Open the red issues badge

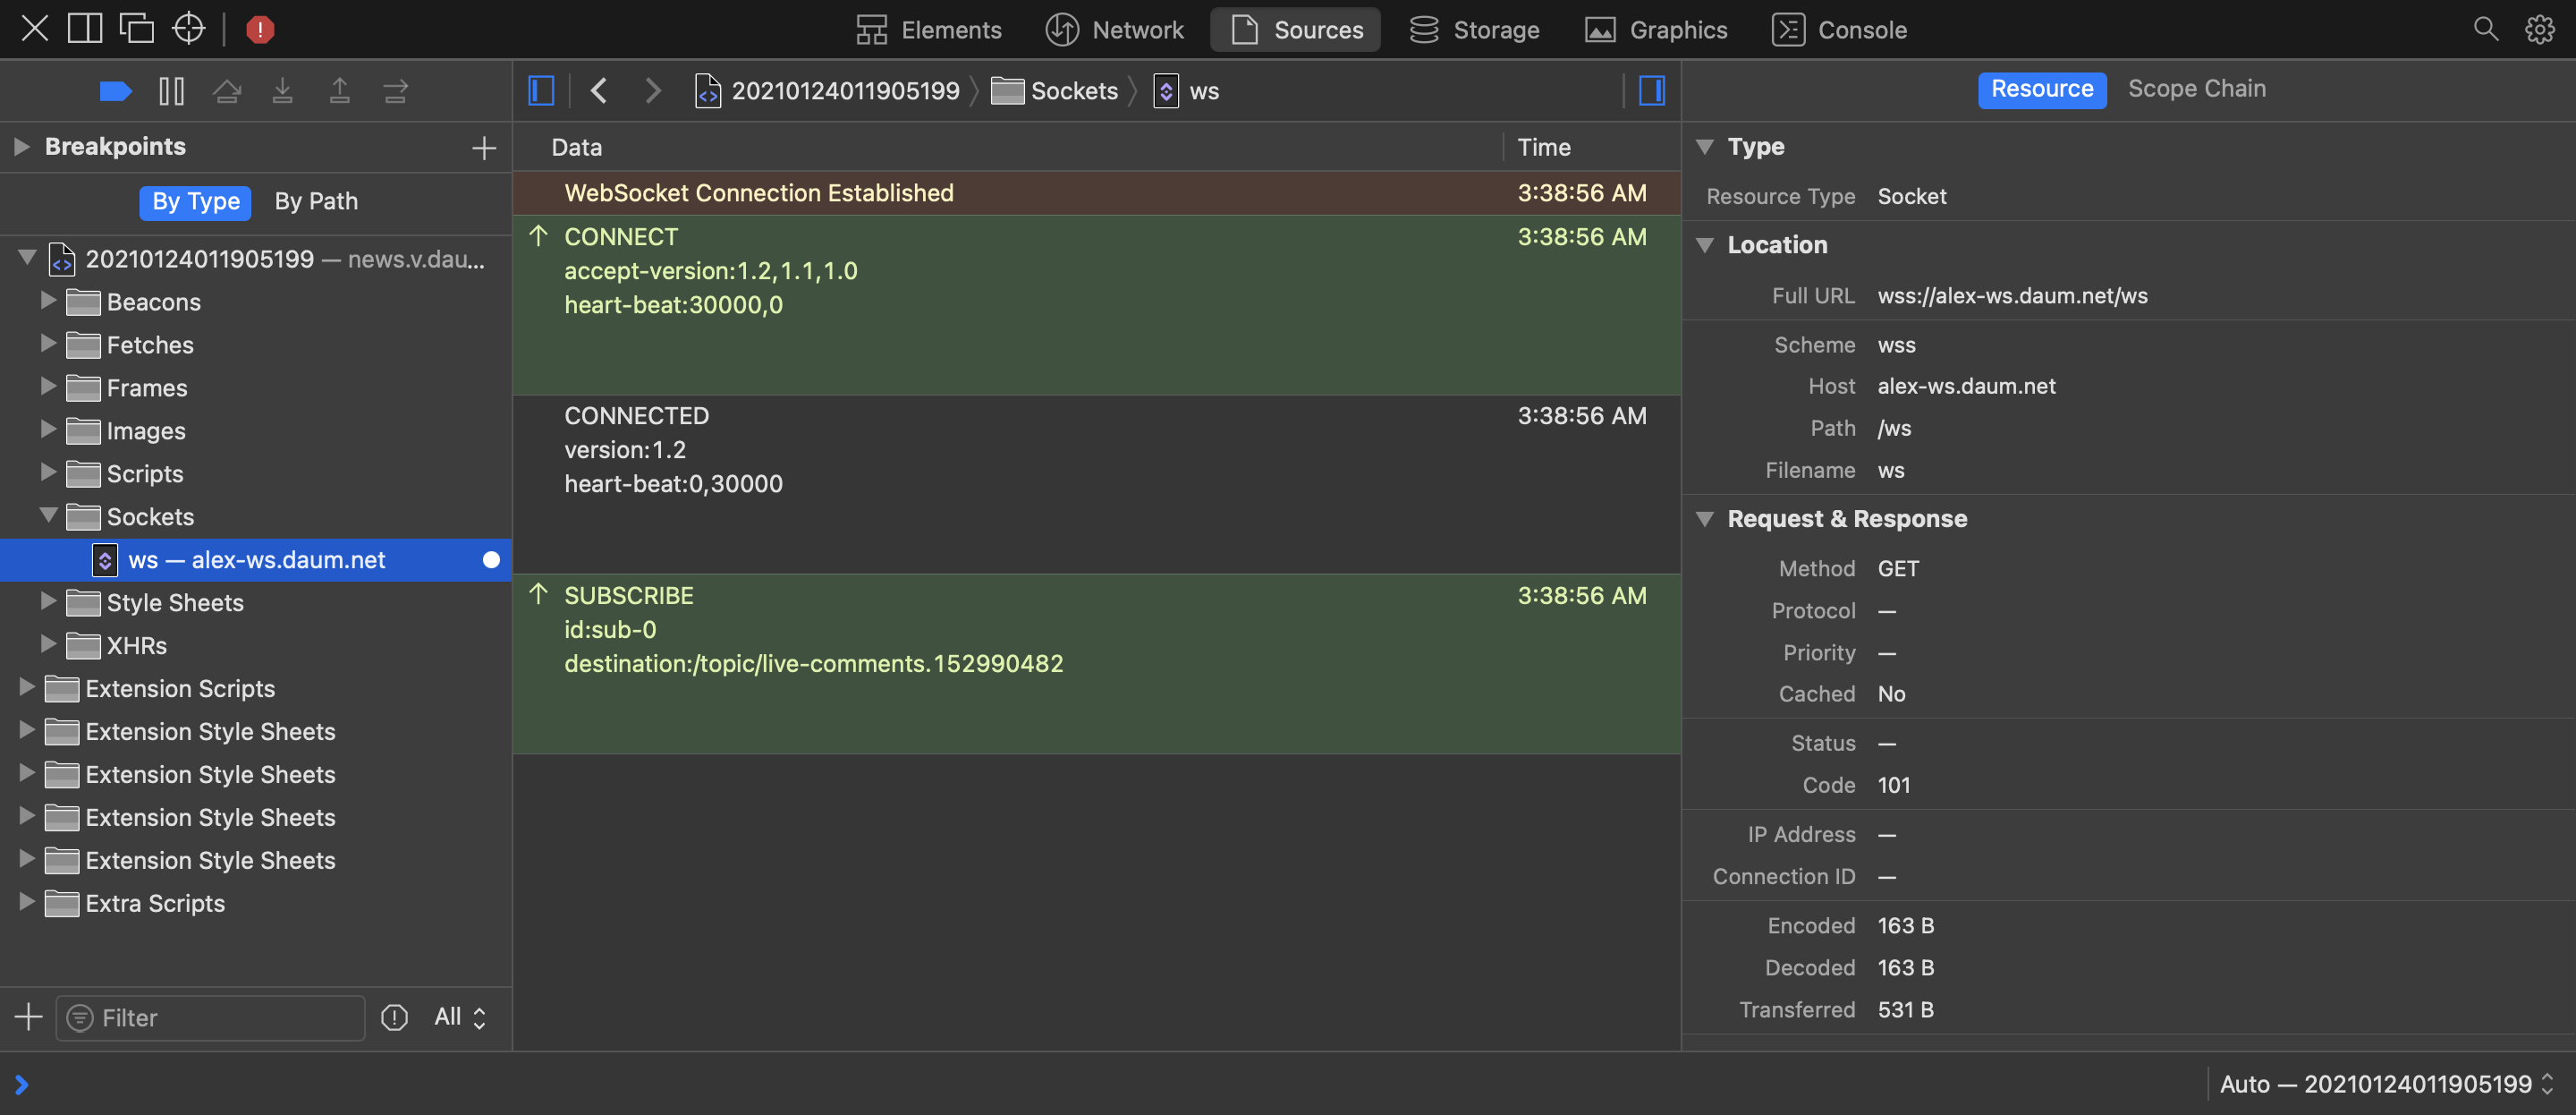tap(260, 28)
